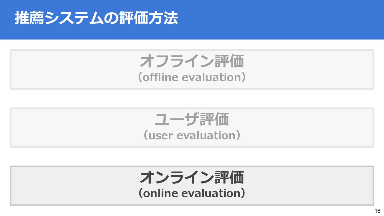
Task: Click the slide title 推薦システムの評価方法
Action: click(x=96, y=19)
